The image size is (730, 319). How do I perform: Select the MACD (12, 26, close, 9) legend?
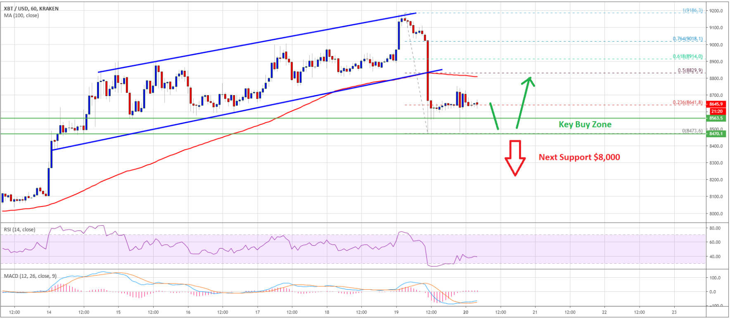[x=30, y=276]
